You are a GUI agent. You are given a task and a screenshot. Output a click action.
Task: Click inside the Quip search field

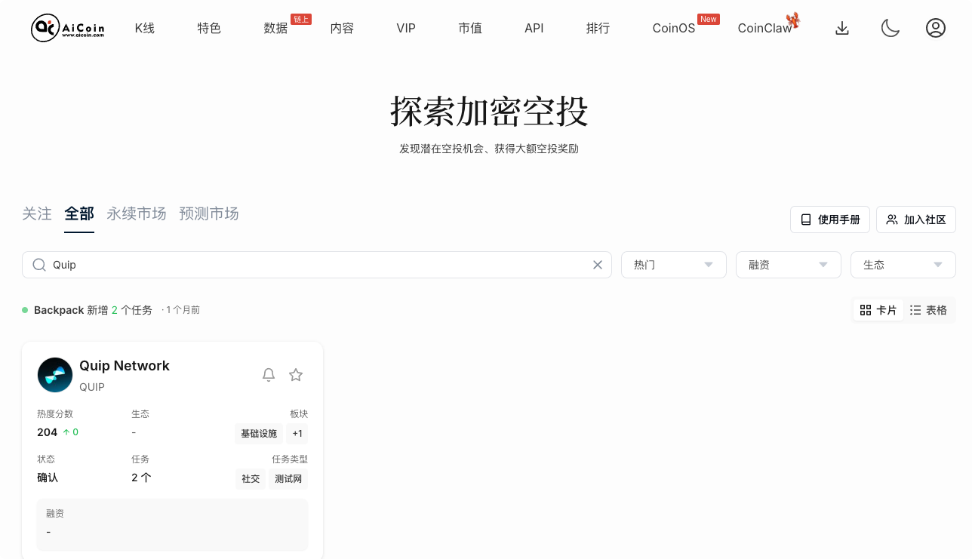click(302, 265)
